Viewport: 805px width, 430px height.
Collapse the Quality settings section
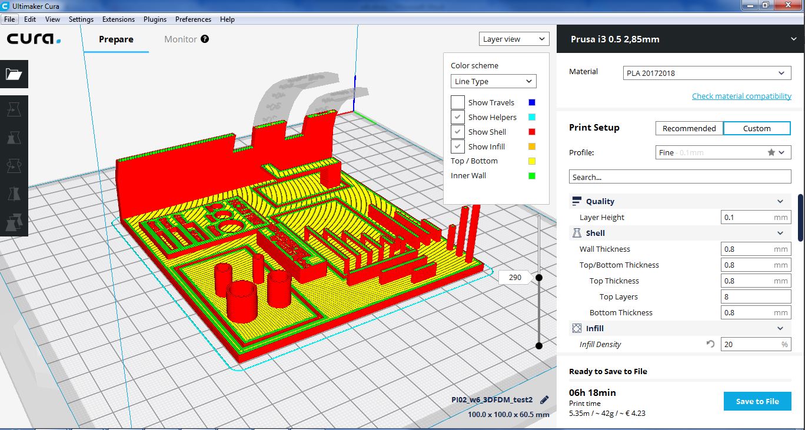[780, 201]
